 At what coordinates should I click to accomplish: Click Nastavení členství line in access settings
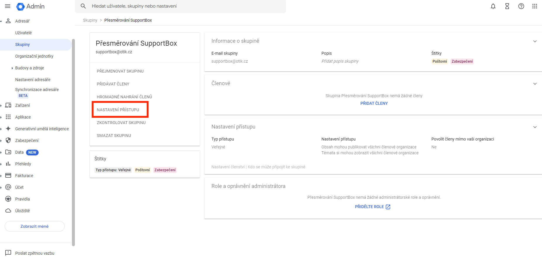point(258,167)
